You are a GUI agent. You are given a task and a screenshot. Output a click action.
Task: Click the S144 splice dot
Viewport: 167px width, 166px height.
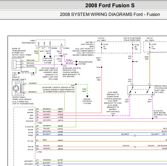click(x=133, y=61)
